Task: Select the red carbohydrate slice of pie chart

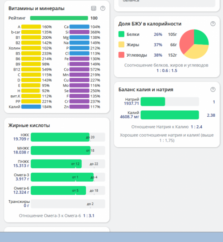Action: tap(186, 43)
